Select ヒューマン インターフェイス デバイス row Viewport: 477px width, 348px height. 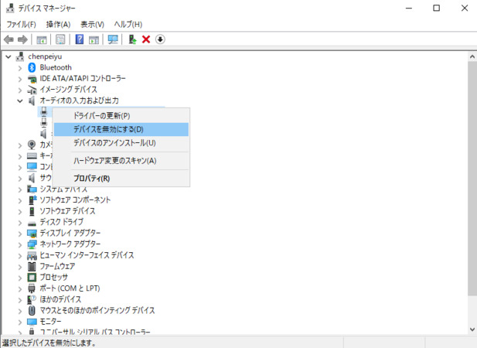click(87, 255)
